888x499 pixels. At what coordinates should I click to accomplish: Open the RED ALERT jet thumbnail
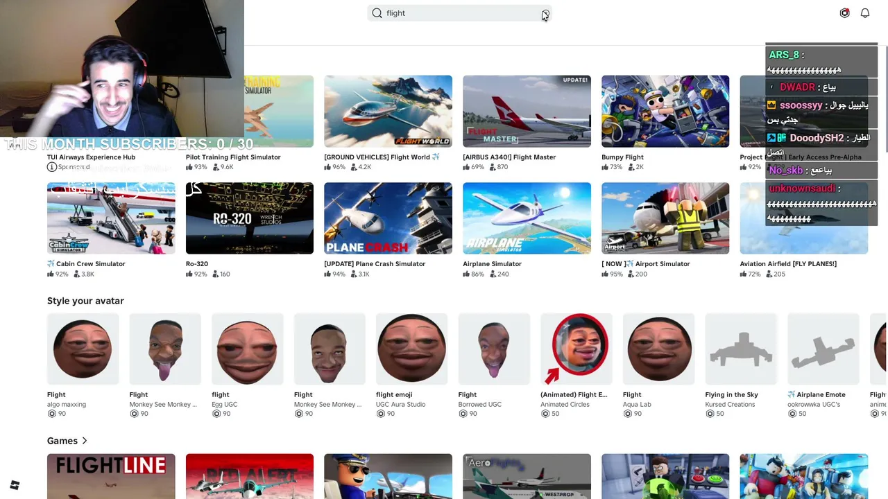click(x=250, y=476)
